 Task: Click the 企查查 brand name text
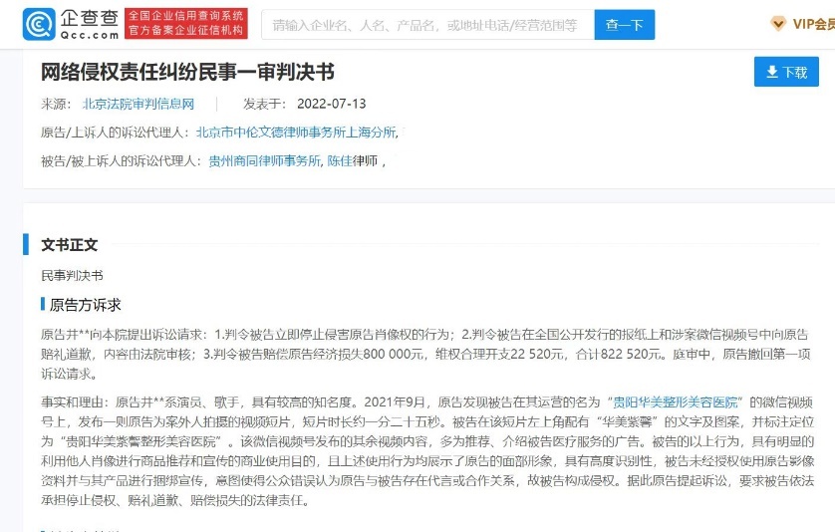point(89,18)
